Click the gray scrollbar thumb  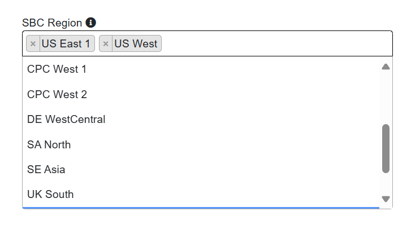(386, 148)
